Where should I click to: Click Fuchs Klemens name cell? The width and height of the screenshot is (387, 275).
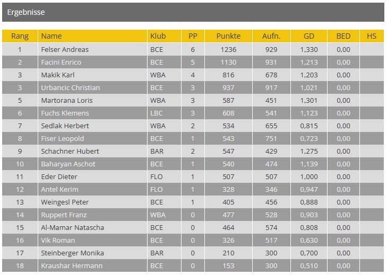pos(92,113)
